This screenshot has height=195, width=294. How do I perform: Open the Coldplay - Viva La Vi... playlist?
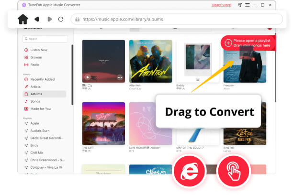pos(47,167)
